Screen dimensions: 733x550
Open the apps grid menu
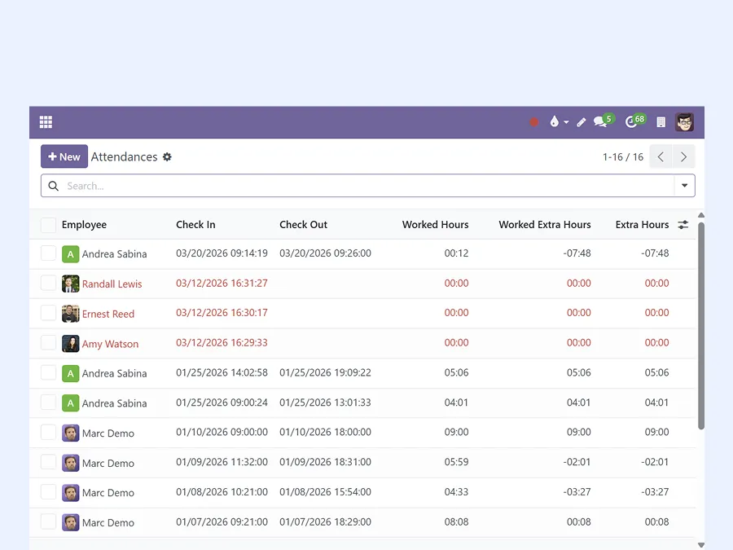point(46,121)
